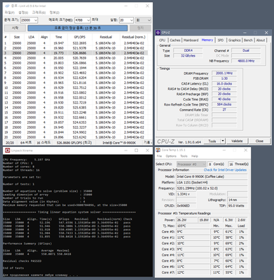
Task: Switch to the SPD tab in CPU-Z
Action: 221,40
